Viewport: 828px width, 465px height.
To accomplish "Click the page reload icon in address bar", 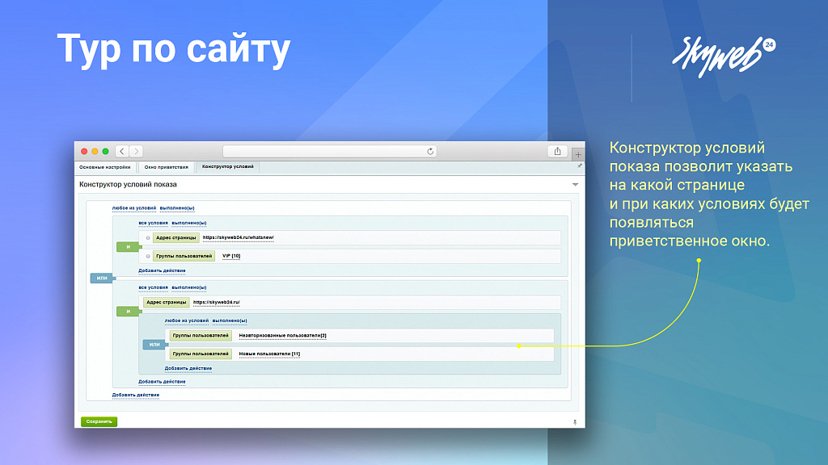I will pos(429,150).
